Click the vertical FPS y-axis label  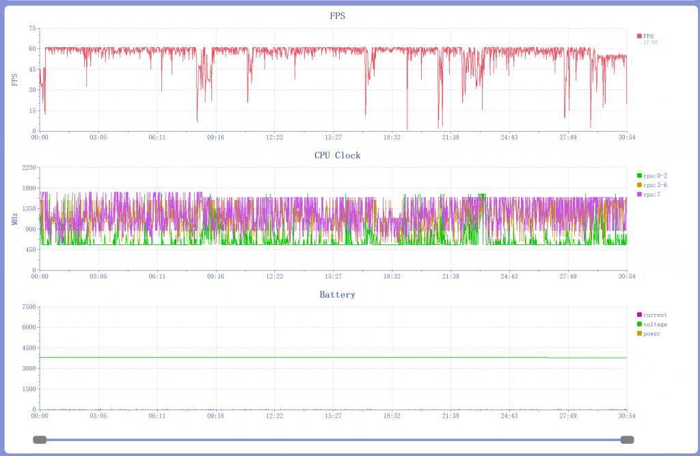[15, 80]
